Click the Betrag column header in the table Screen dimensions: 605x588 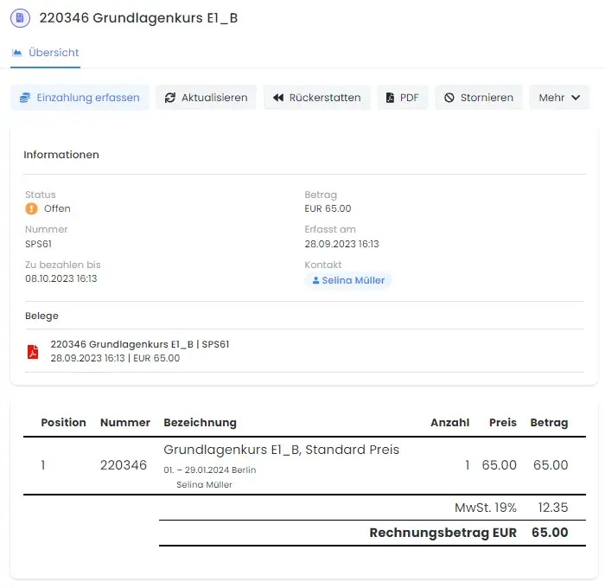[549, 423]
